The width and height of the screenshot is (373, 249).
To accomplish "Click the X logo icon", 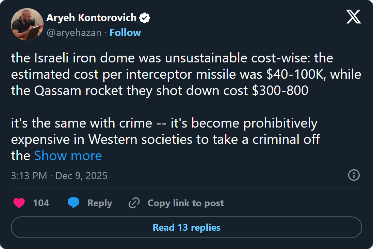I will pos(354,17).
